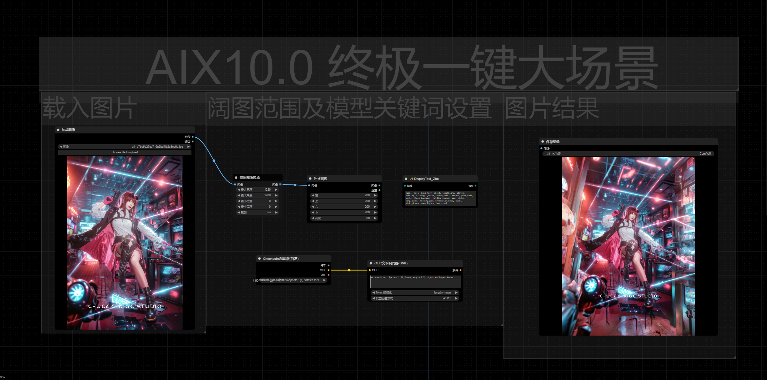The image size is (767, 380).
Task: Click the loaded image preview in 加载图像
Action: tap(125, 243)
